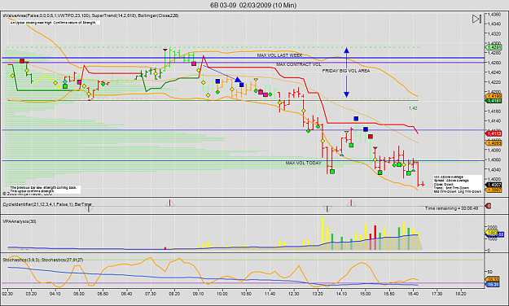Select red square marker after 15:00
509x306 pixels.
coord(371,137)
